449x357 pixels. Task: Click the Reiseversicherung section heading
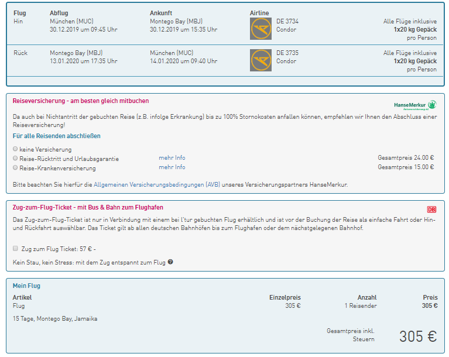pos(81,101)
